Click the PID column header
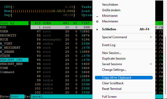This screenshot has width=167, height=99. pos(38,23)
